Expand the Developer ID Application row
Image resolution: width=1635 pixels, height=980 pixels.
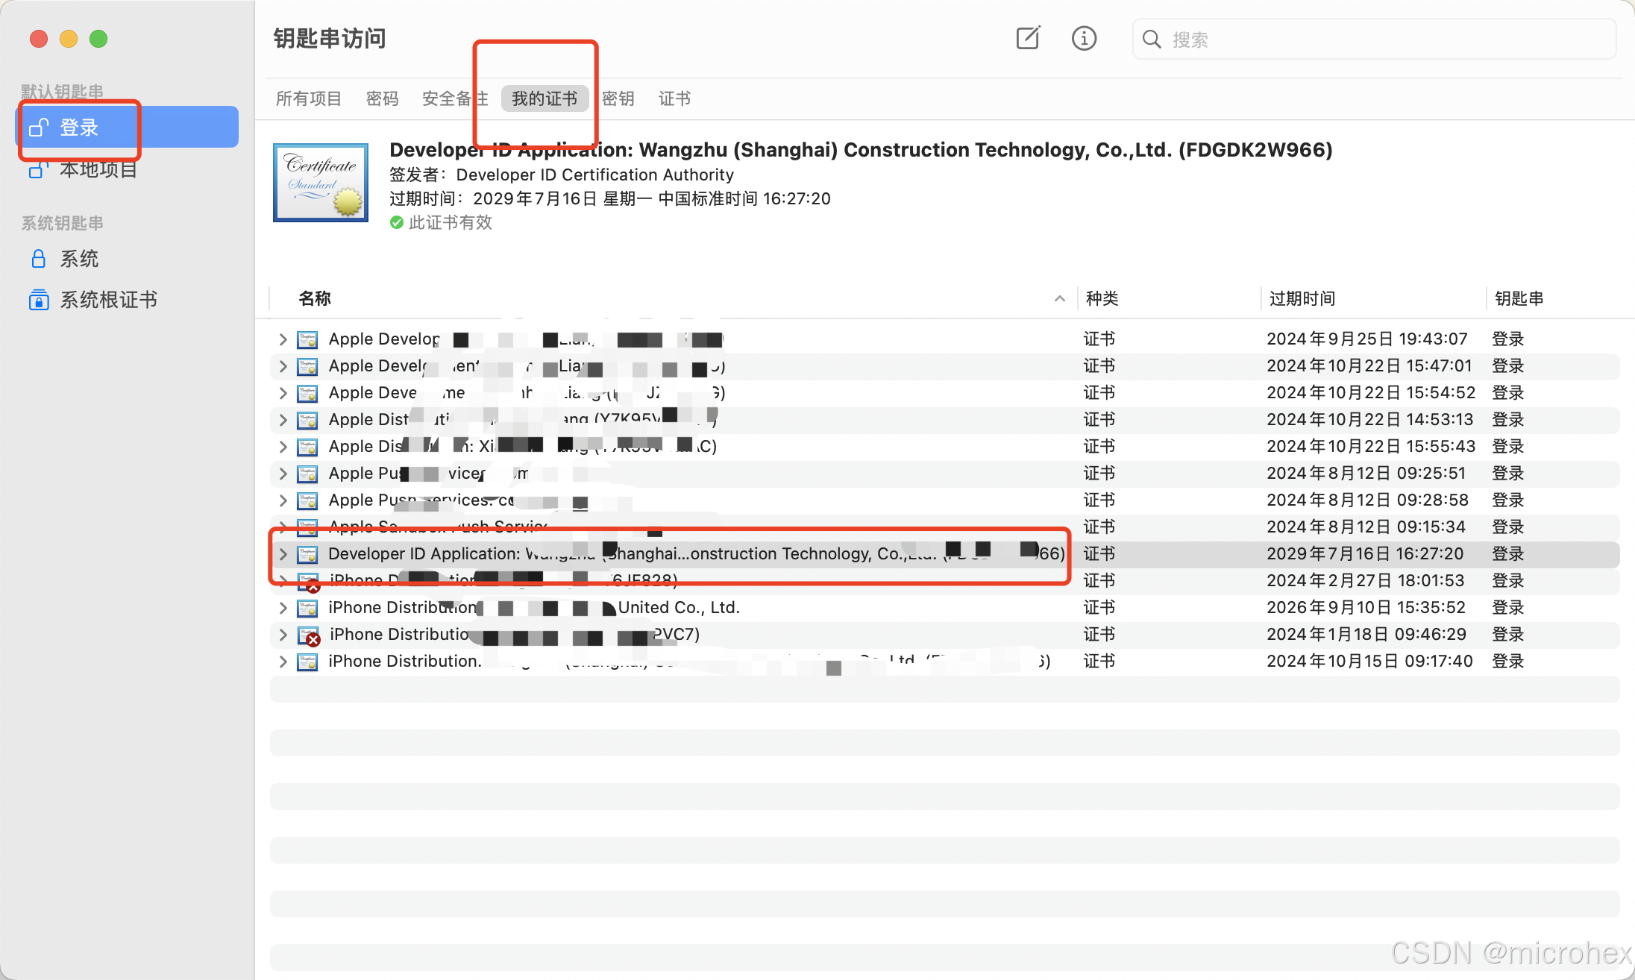[283, 554]
